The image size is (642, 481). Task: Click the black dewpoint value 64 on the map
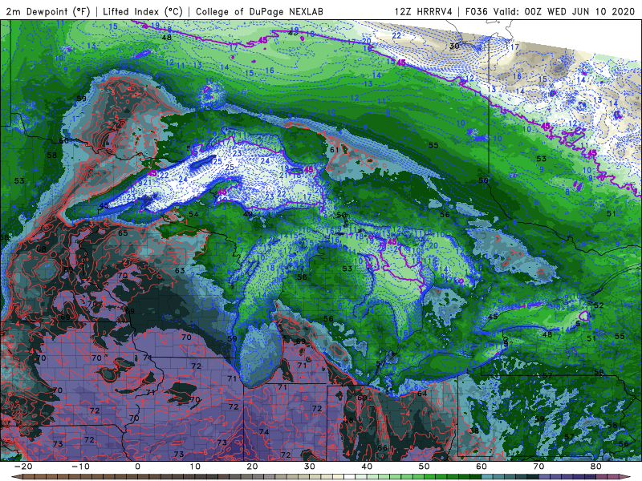click(x=422, y=394)
